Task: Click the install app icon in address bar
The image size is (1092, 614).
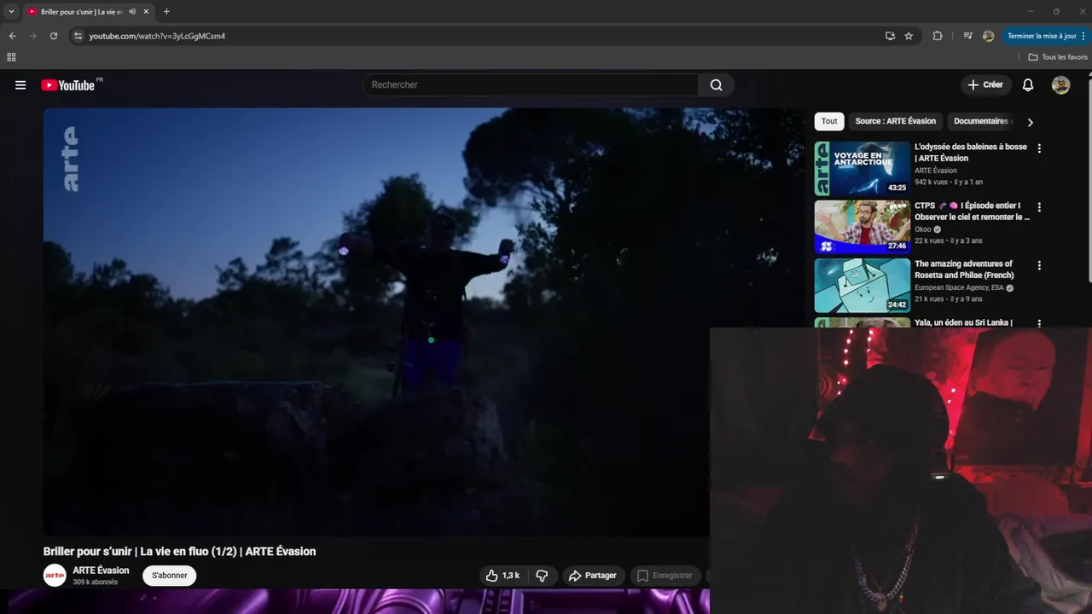Action: (x=890, y=36)
